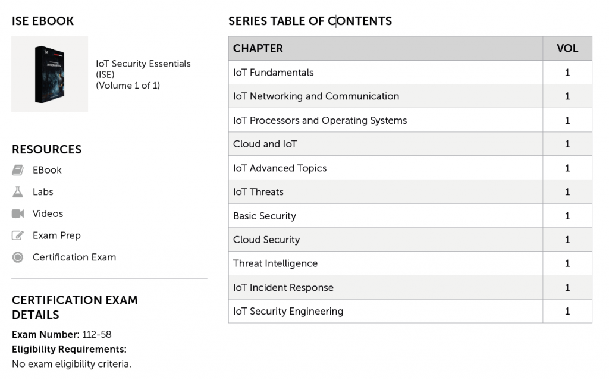Select the IoT Fundamentals chapter row
Image resolution: width=609 pixels, height=380 pixels.
pyautogui.click(x=273, y=73)
